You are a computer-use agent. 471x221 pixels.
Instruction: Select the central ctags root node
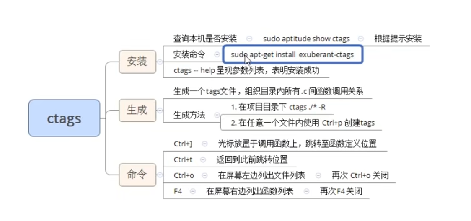(64, 118)
